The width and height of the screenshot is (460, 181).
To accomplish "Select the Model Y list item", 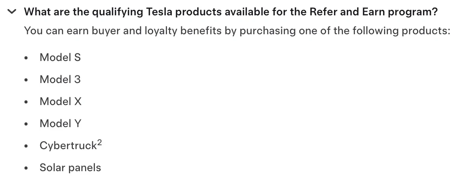I will [x=60, y=124].
